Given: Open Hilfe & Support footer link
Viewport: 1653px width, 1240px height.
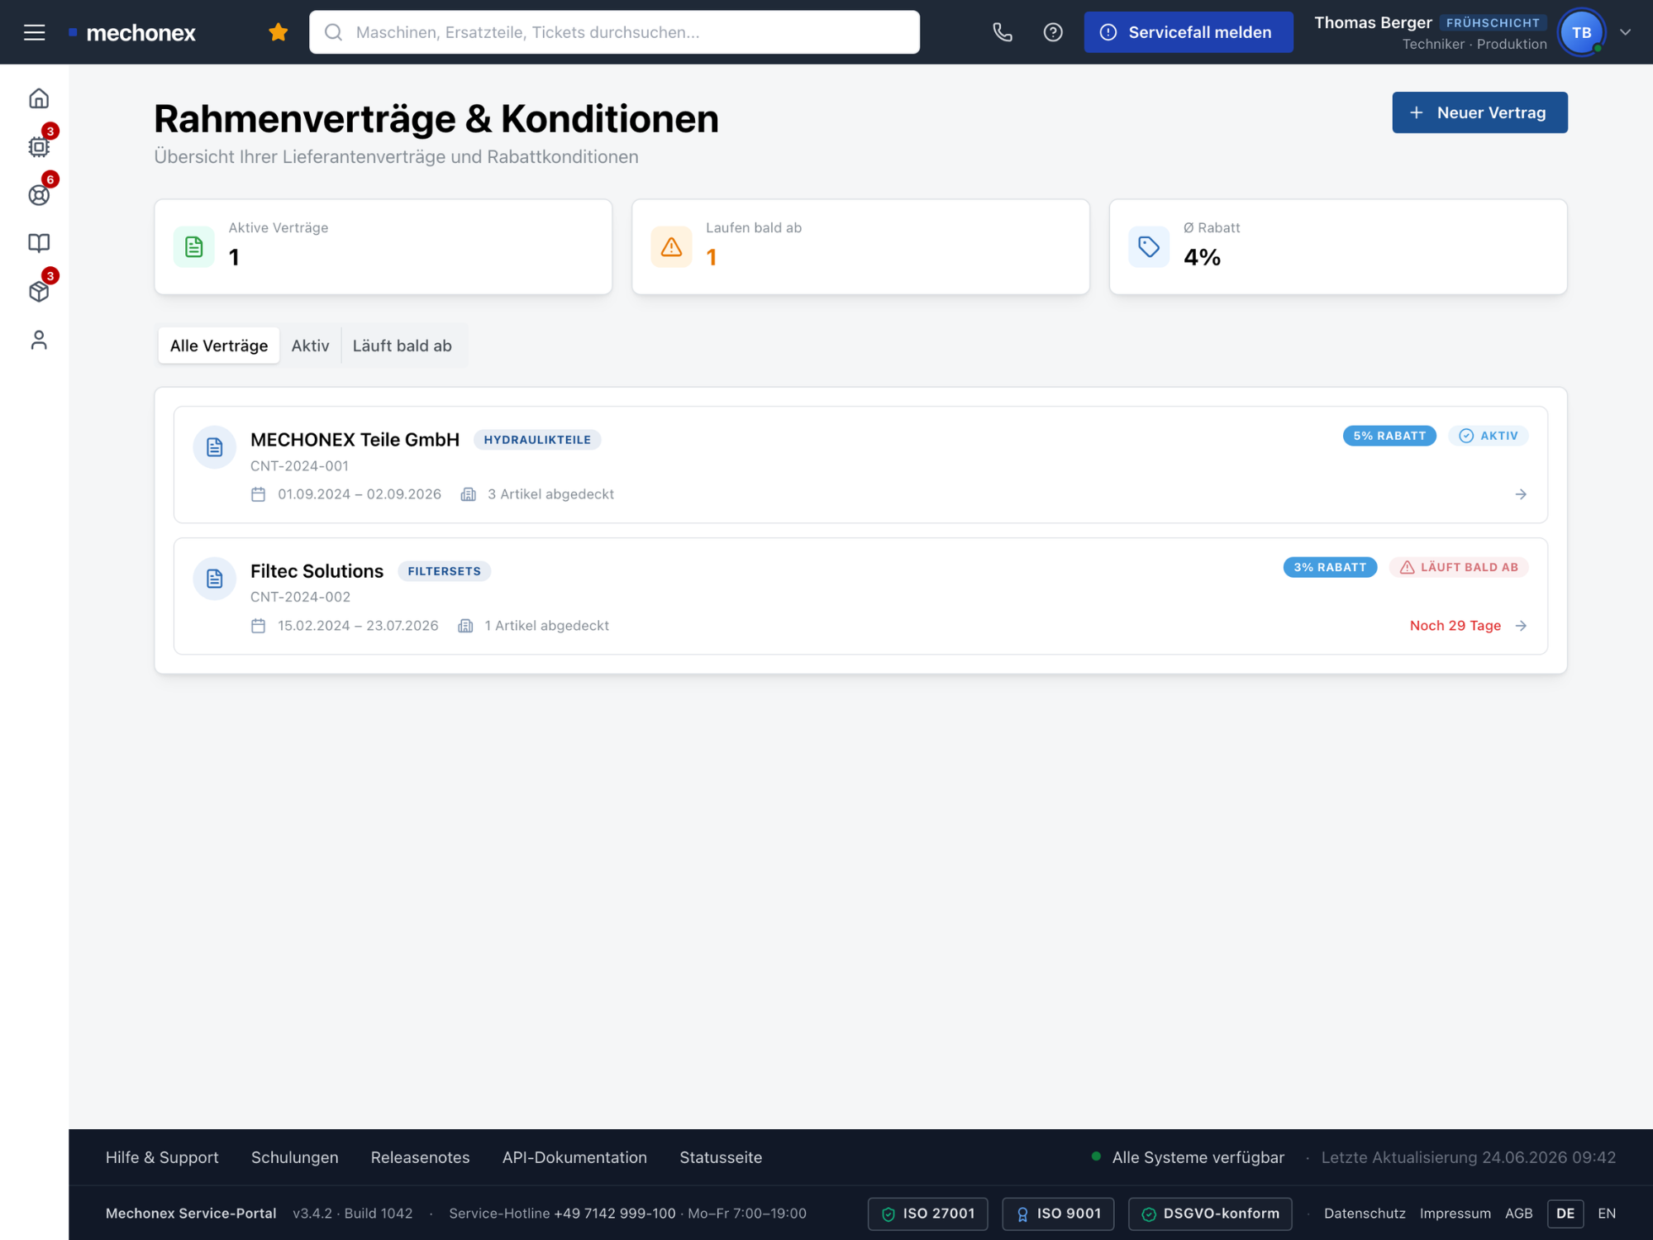Looking at the screenshot, I should click(x=162, y=1157).
